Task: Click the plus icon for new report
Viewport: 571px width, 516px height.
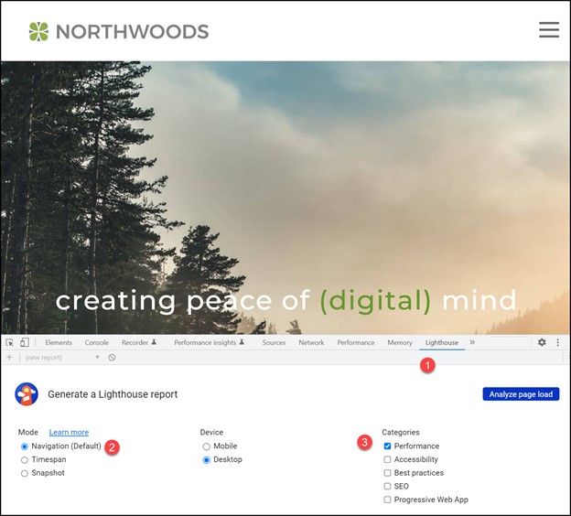Action: pos(9,357)
